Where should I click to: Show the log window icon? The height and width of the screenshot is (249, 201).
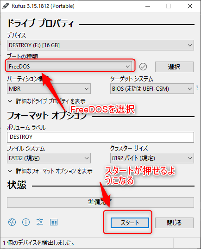point(54,222)
